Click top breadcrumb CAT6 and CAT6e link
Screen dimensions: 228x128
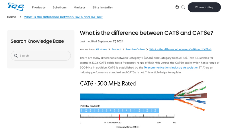click(x=63, y=17)
